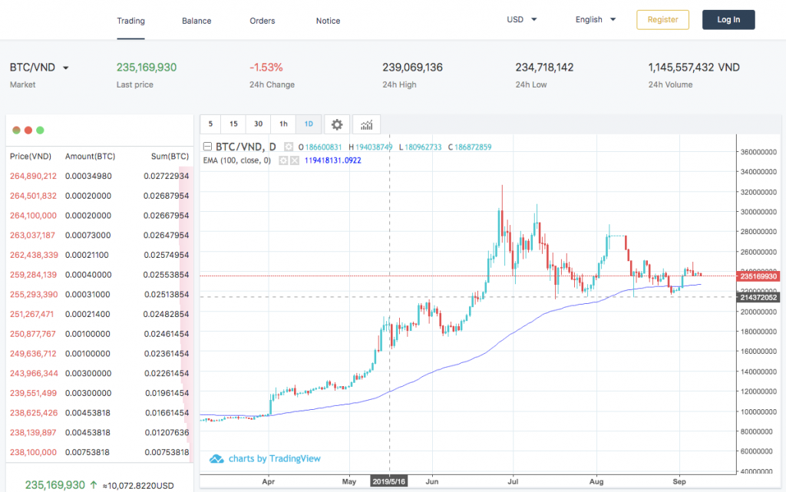Viewport: 786px width, 492px height.
Task: Click the TradingView cloud logo
Action: pyautogui.click(x=217, y=459)
